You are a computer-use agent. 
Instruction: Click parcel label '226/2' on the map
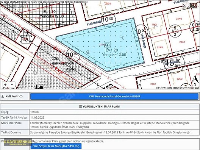(x=180, y=79)
